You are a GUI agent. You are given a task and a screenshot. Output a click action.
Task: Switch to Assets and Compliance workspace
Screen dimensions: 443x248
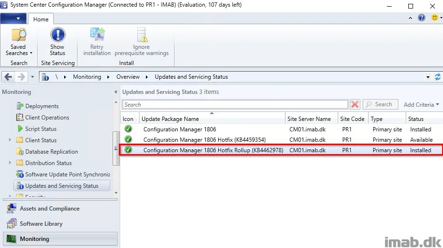pyautogui.click(x=60, y=209)
